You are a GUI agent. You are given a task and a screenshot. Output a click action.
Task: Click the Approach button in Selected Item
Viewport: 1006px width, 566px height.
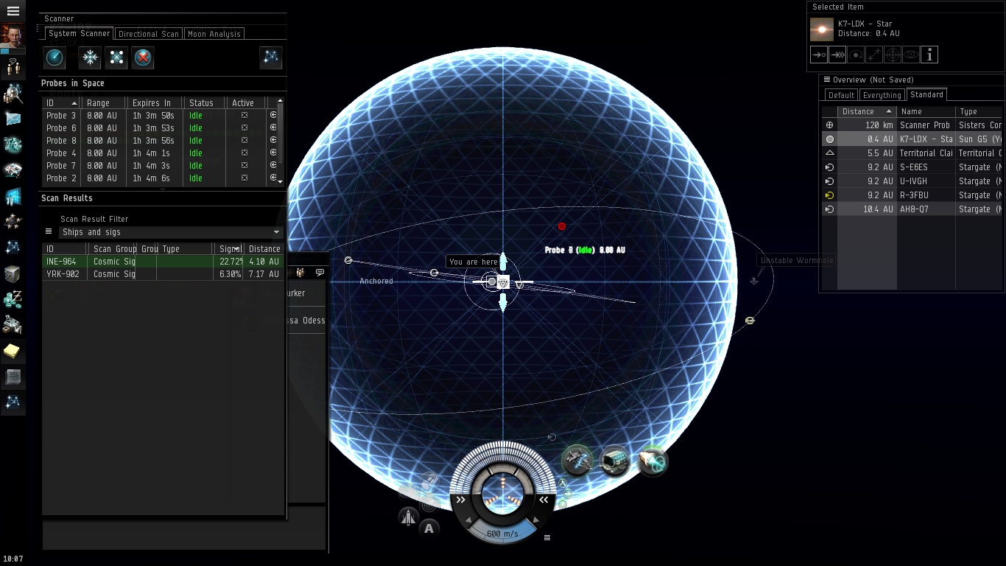coord(818,55)
